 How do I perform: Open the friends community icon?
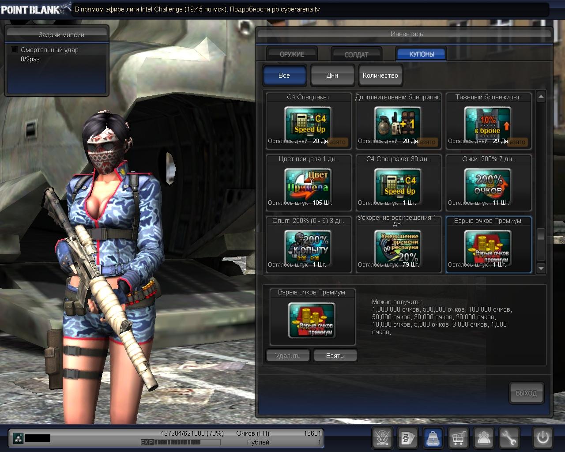[484, 438]
